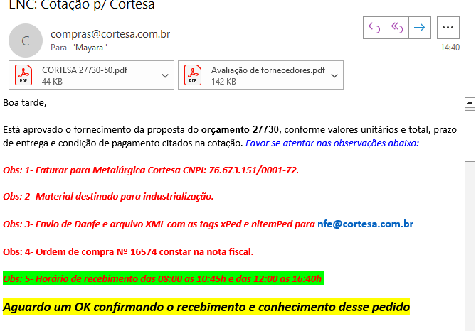476x331 pixels.
Task: Open the More actions ellipsis menu
Action: pos(448,28)
